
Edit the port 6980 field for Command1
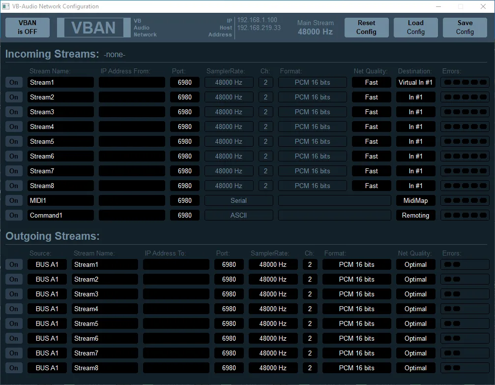click(x=185, y=215)
